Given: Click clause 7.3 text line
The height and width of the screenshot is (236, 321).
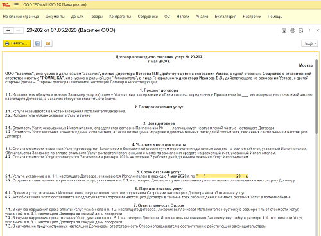Looking at the screenshot, I should tap(135, 226).
